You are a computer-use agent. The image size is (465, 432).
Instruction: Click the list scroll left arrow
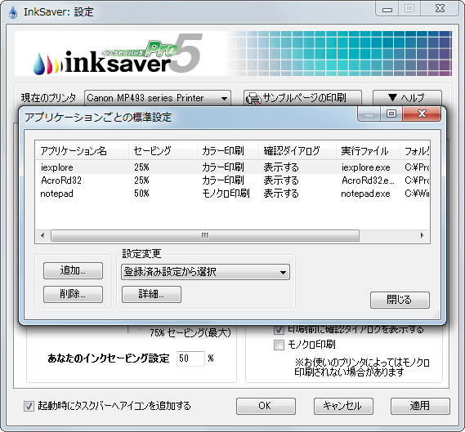[42, 236]
